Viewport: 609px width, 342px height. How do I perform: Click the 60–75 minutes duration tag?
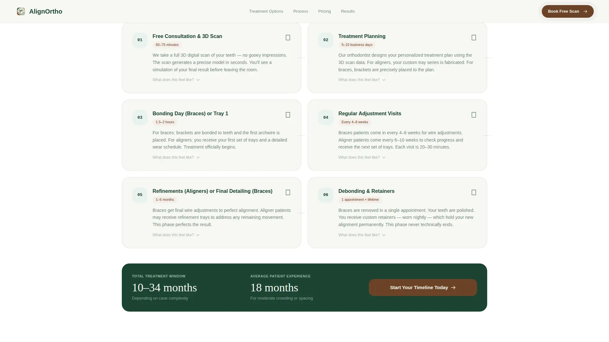pyautogui.click(x=167, y=45)
